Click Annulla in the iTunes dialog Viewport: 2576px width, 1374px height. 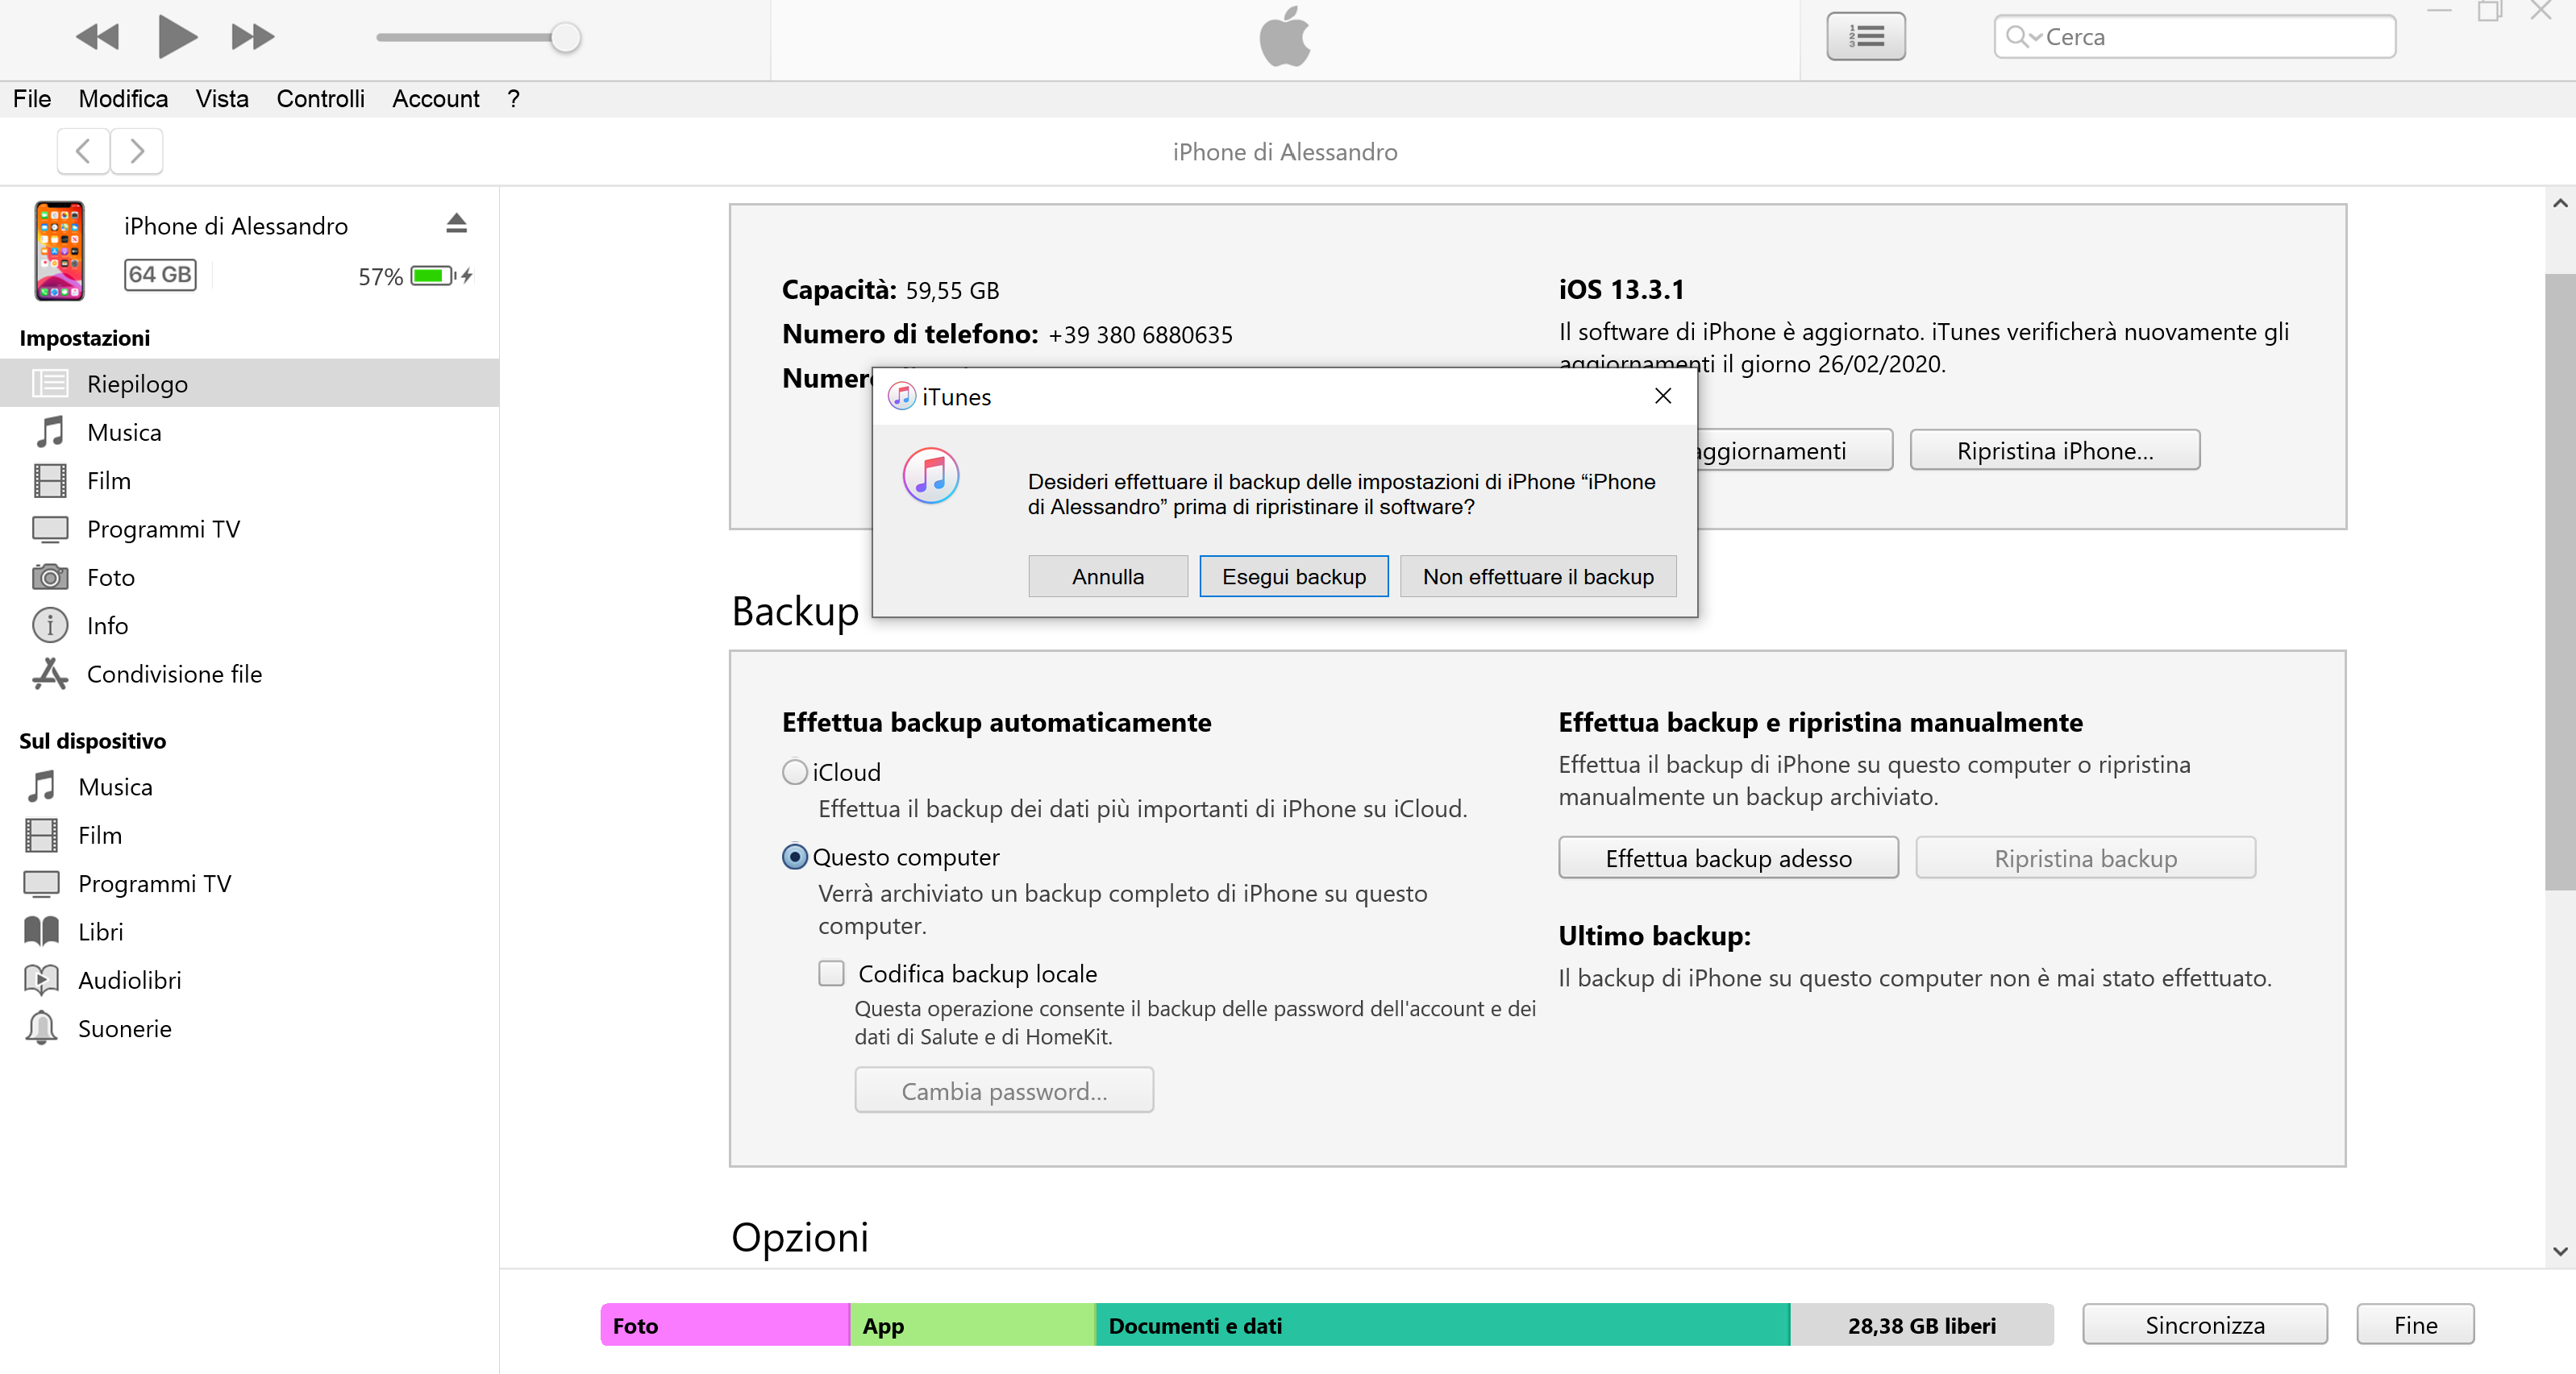pyautogui.click(x=1108, y=576)
